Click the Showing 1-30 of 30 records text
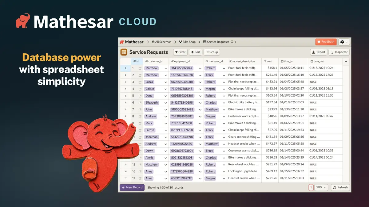Viewport: 369px width, 207px height. [x=165, y=187]
